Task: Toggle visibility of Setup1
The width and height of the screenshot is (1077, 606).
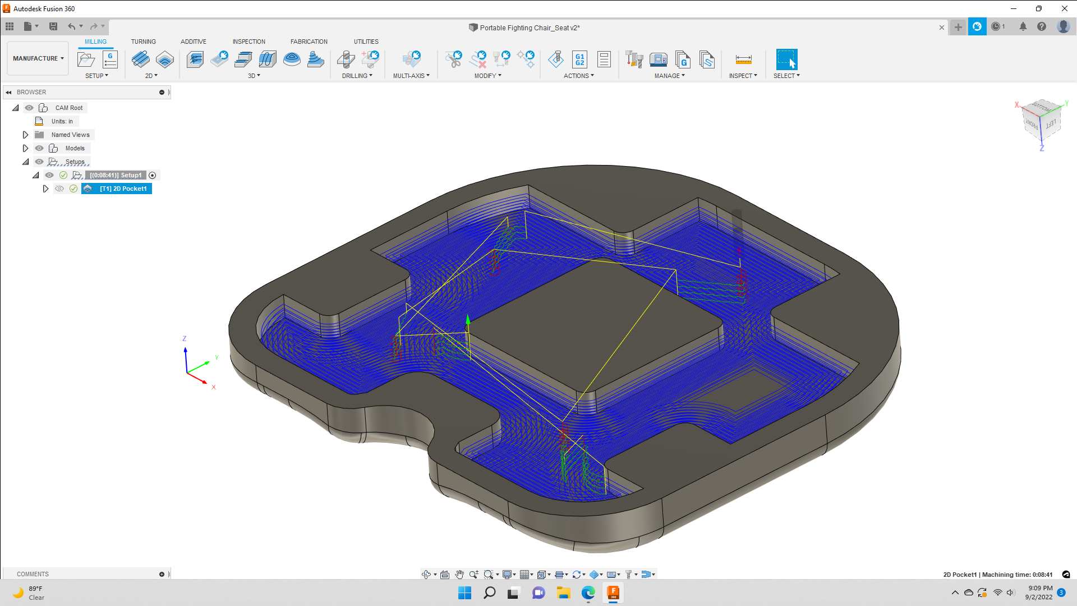Action: click(49, 175)
